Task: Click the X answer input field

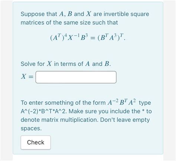Action: point(76,77)
